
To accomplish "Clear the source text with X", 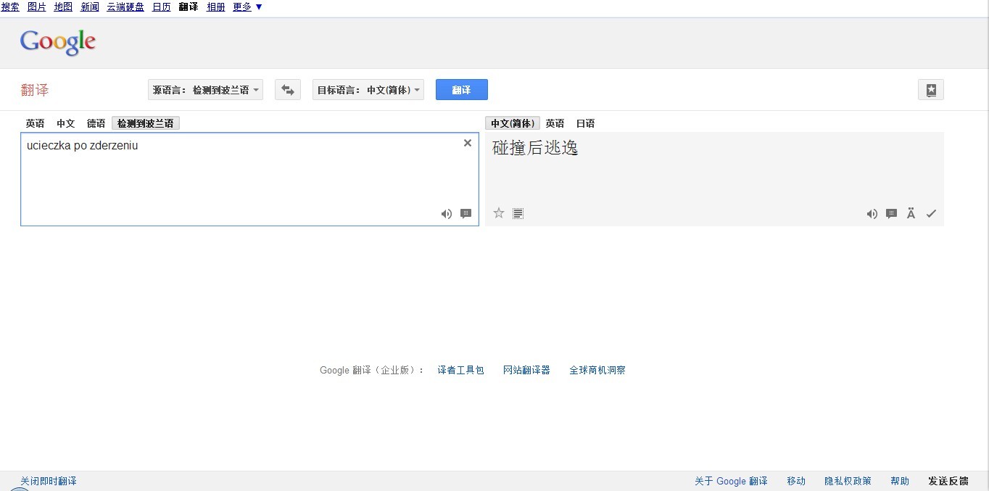I will [x=468, y=143].
